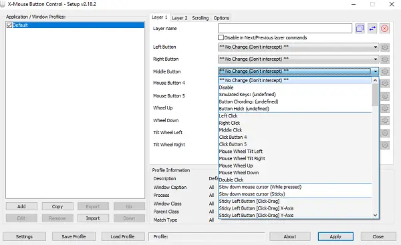Open Settings dialog
The width and height of the screenshot is (401, 245).
[x=24, y=236]
